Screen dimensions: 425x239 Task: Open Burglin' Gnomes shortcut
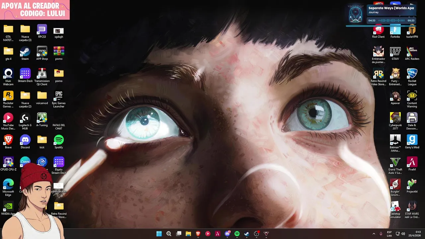[x=395, y=188]
